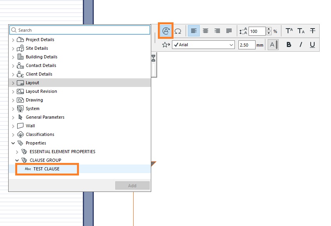Click the System gear icon
Screen dimensions: 331x226
tap(20, 108)
